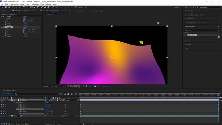Toggle CC Smear fx switch in Effect Controls

click(3, 16)
